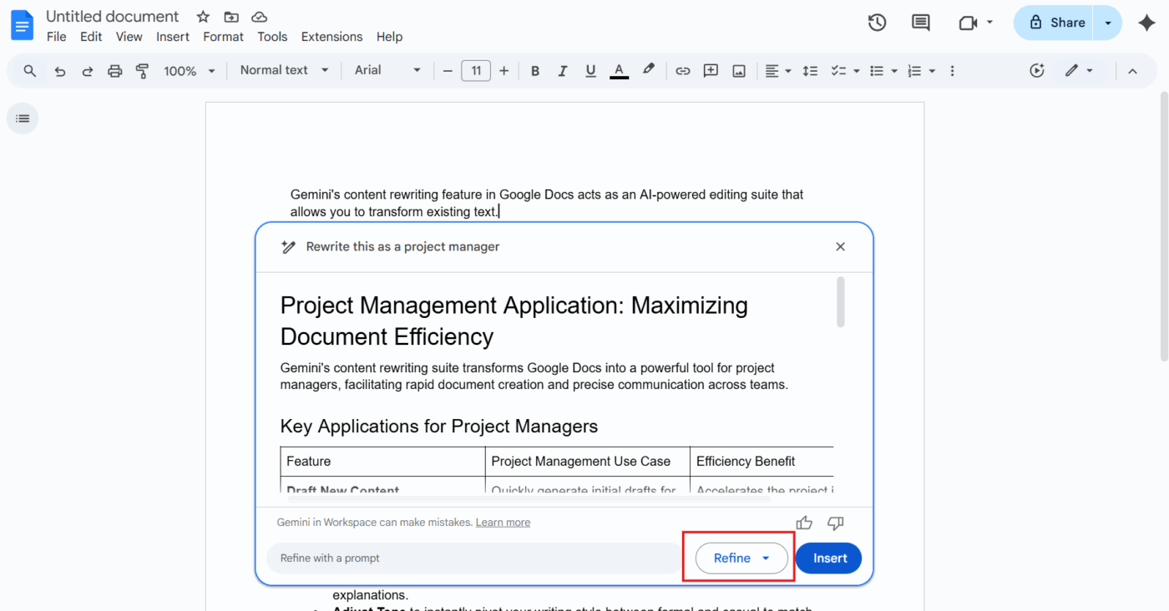Viewport: 1169px width, 611px height.
Task: Open the Insert menu
Action: [x=172, y=37]
